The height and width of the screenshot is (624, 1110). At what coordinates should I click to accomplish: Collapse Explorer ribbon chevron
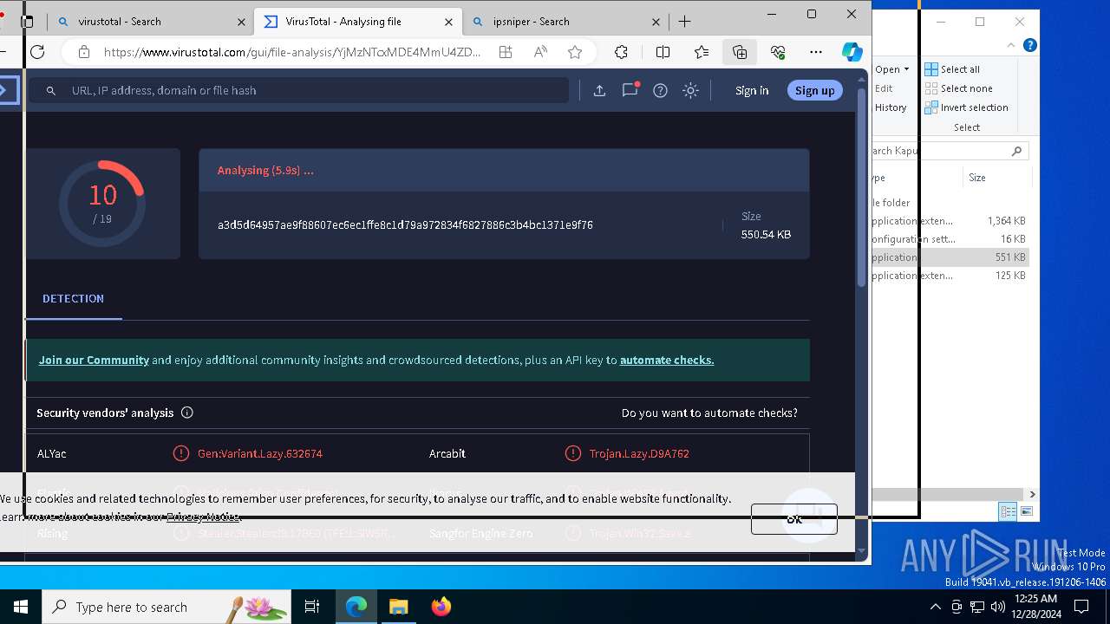tap(1011, 45)
